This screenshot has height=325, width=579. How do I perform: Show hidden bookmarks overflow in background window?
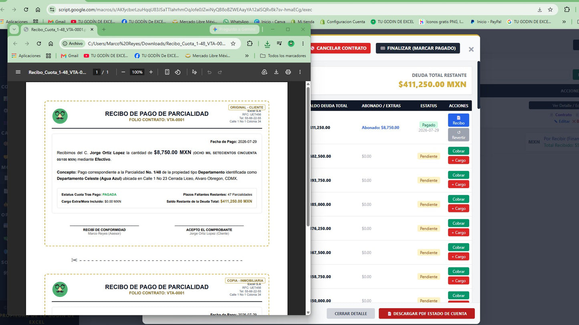click(564, 22)
